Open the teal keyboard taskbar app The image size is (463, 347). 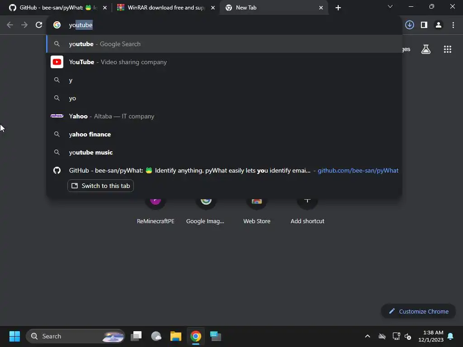tap(216, 336)
